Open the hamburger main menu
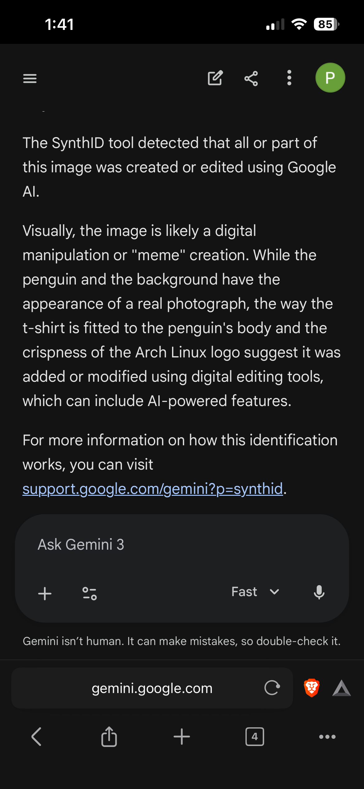Image resolution: width=364 pixels, height=789 pixels. tap(30, 78)
